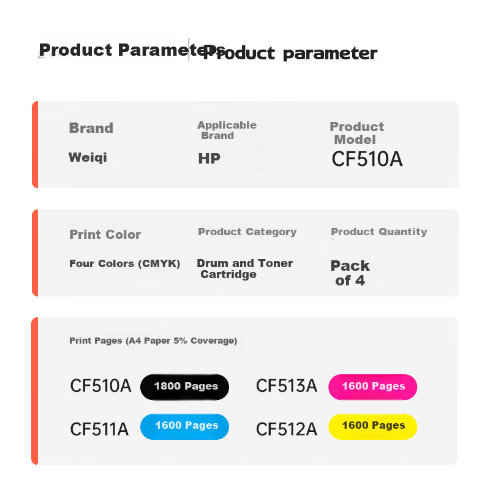490x490 pixels.
Task: Click the magenta 1600 Pages badge
Action: pyautogui.click(x=372, y=387)
